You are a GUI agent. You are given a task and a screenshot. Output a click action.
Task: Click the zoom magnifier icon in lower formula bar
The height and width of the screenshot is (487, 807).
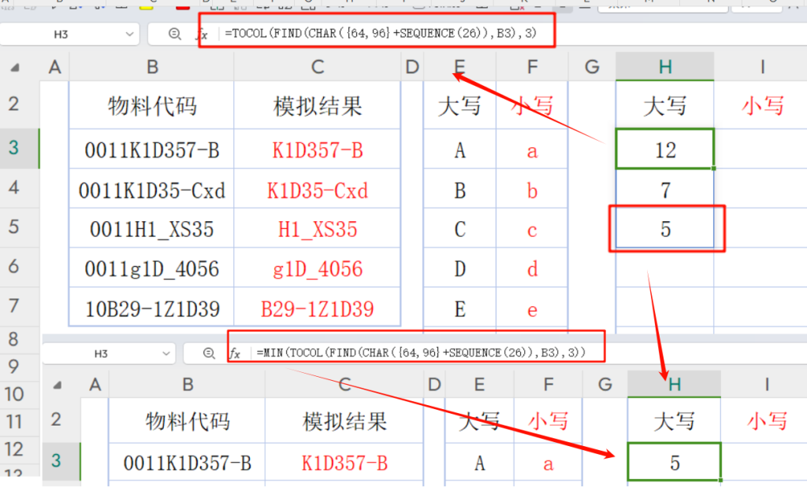click(208, 353)
